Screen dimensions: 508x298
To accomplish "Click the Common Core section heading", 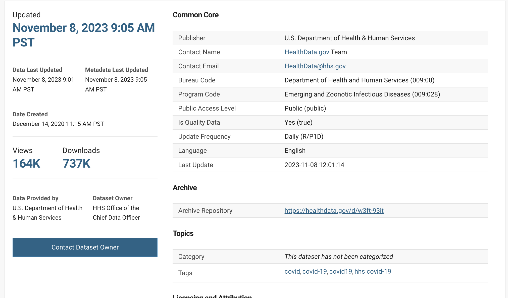I will (x=195, y=15).
